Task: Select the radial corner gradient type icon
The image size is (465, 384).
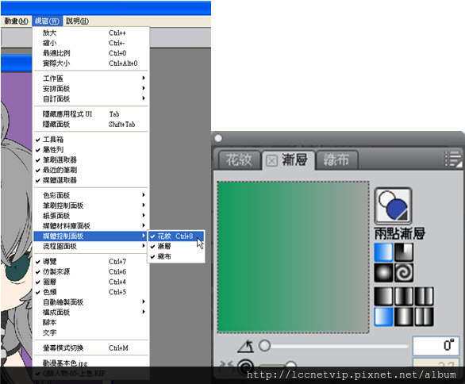Action: 404,252
